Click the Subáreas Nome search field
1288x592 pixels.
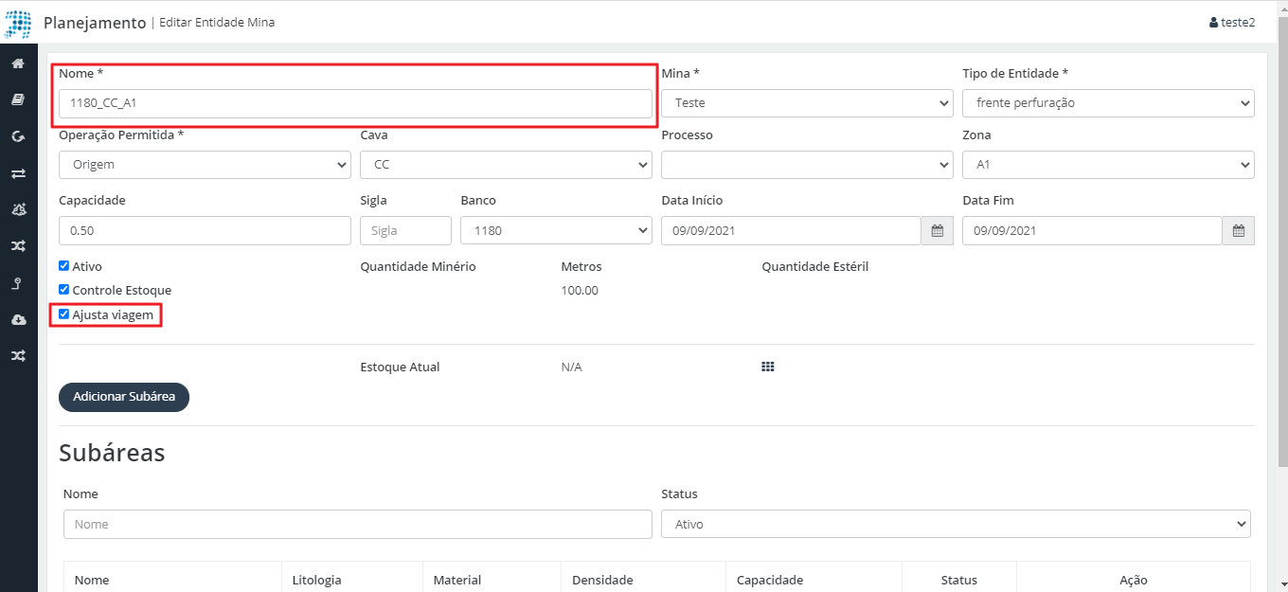click(358, 524)
